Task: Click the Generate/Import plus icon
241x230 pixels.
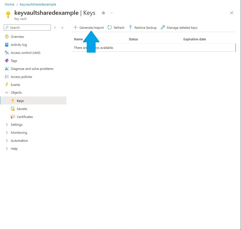Action: pyautogui.click(x=75, y=28)
